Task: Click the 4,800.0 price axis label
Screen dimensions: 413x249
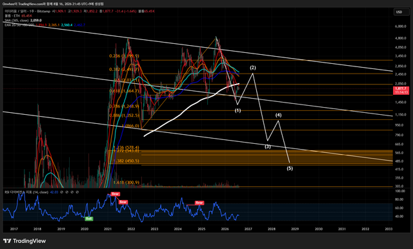Action: 400,38
